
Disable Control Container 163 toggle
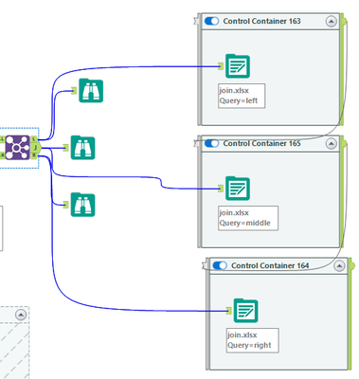211,21
